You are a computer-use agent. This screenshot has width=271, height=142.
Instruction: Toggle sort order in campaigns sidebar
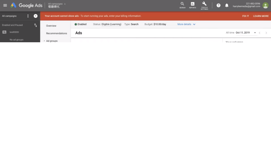[x=36, y=25]
